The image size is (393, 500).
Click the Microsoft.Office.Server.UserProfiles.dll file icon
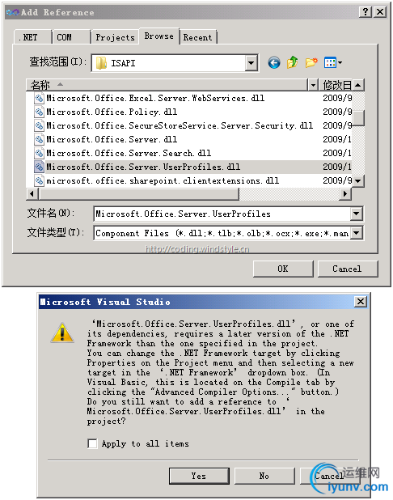click(39, 167)
